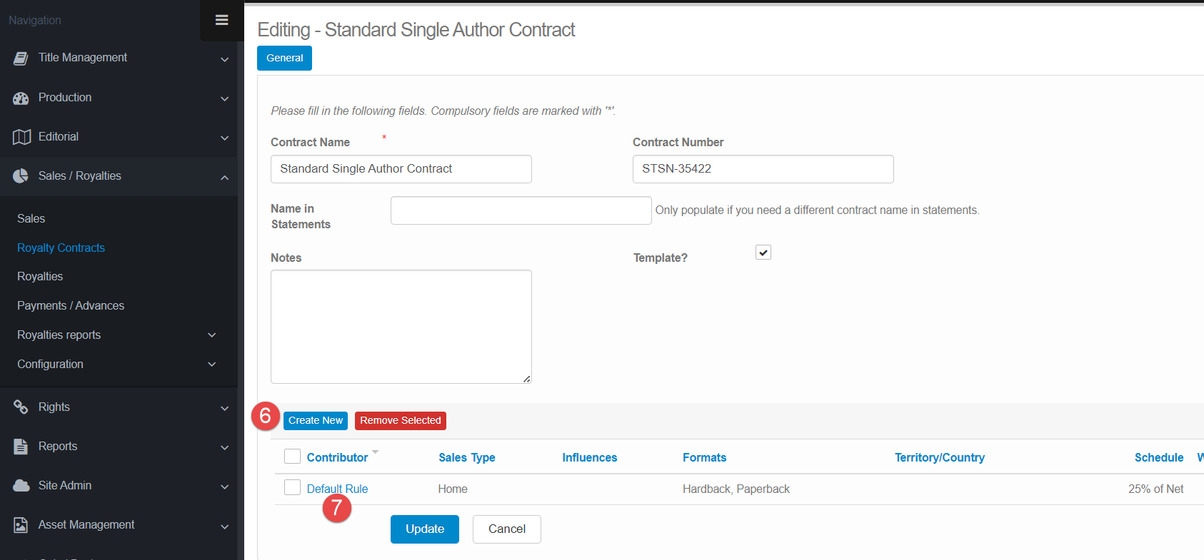The height and width of the screenshot is (560, 1204).
Task: Toggle the hamburger navigation menu icon
Action: pyautogui.click(x=221, y=20)
